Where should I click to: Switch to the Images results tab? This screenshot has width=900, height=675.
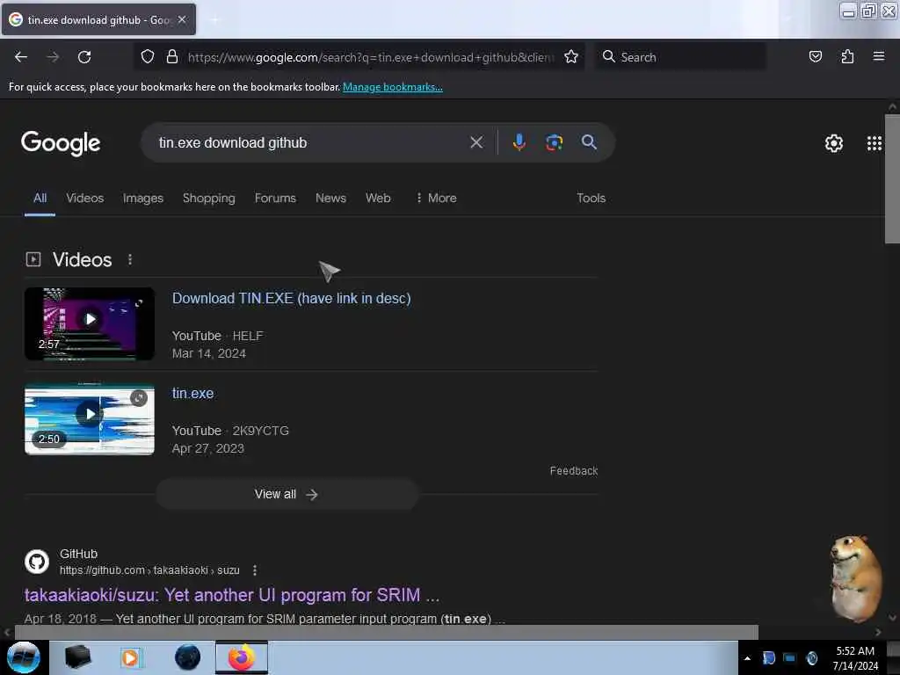point(143,198)
